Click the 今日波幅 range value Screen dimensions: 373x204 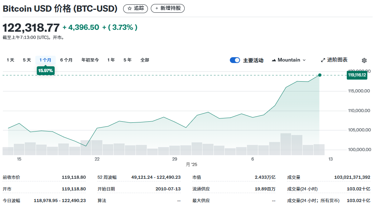60,201
